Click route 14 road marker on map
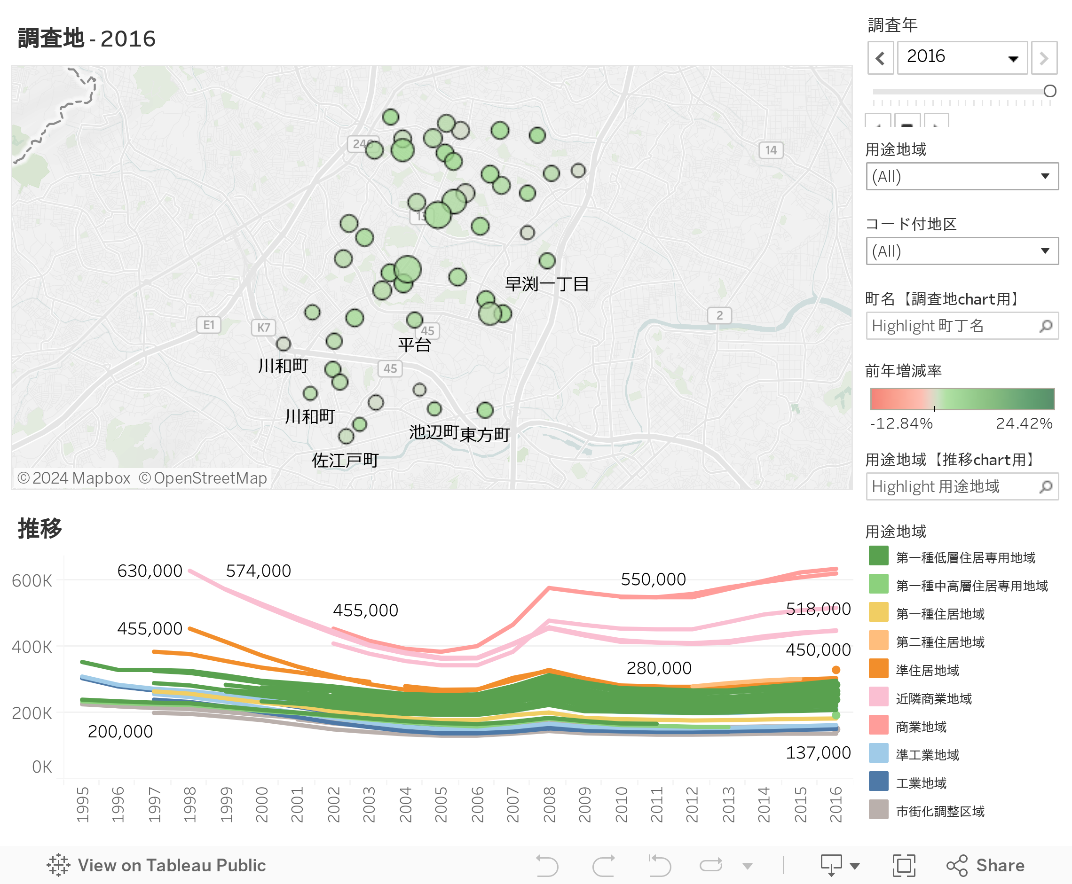Screen dimensions: 1072x884 pyautogui.click(x=771, y=150)
